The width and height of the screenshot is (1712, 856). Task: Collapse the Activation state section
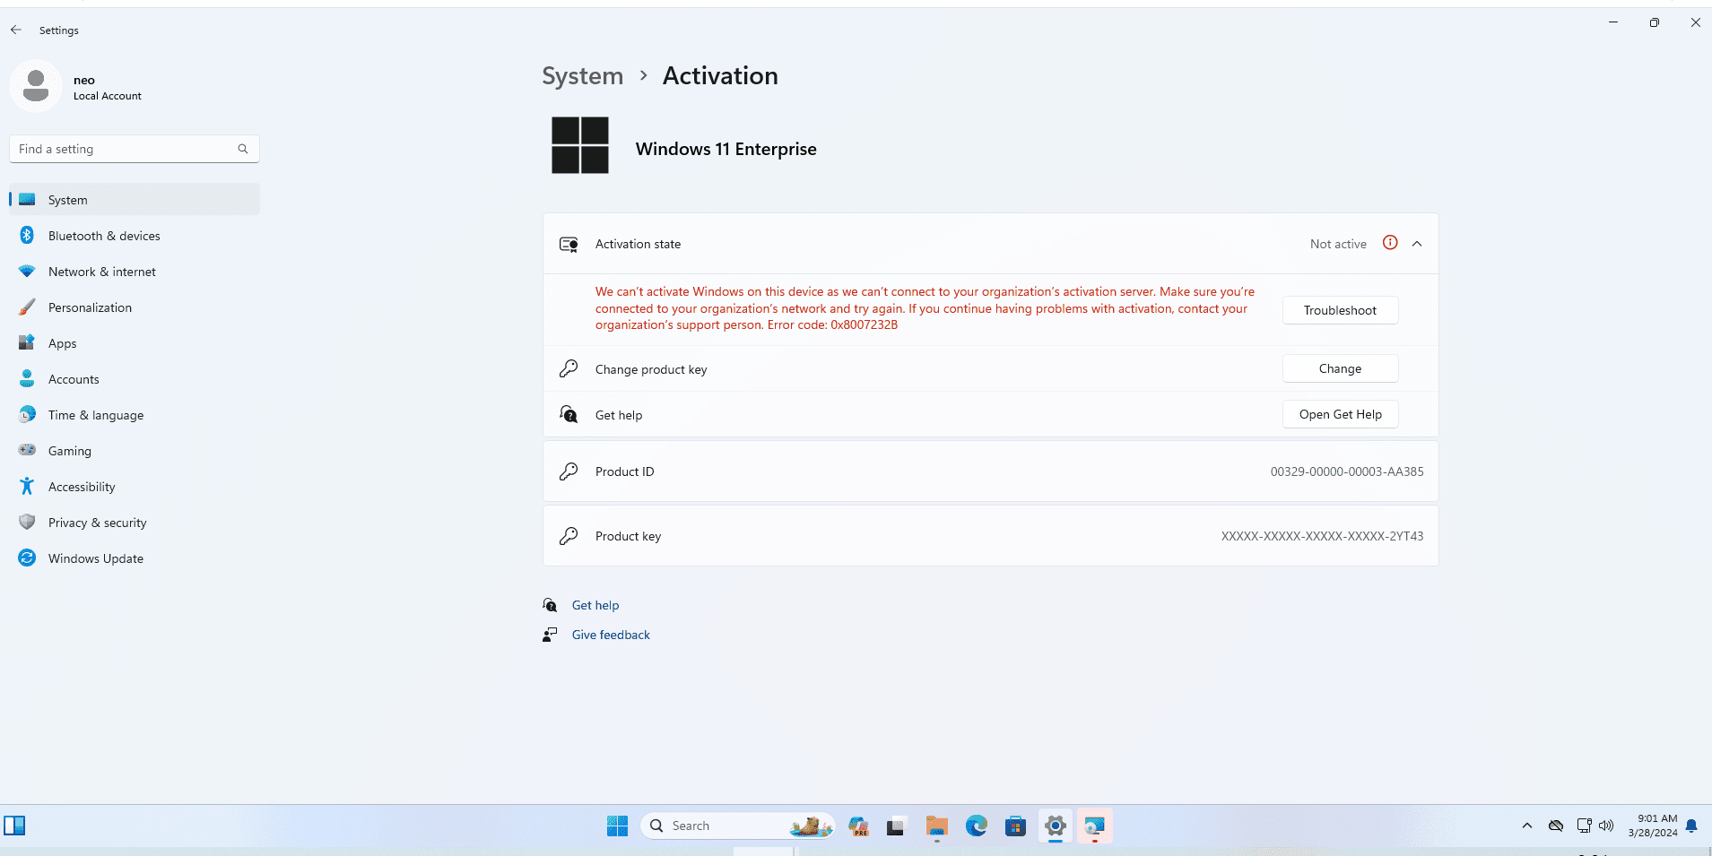(x=1417, y=244)
